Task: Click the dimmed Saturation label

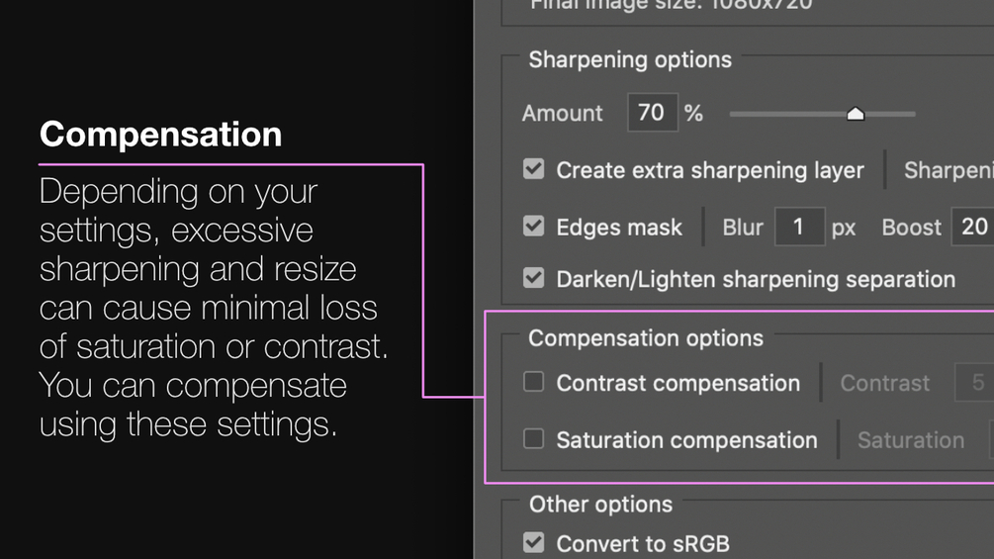Action: pyautogui.click(x=910, y=440)
